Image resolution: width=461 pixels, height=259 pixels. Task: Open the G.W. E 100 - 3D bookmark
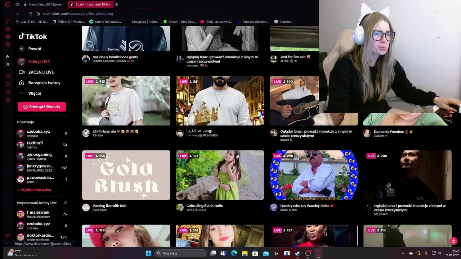point(32,22)
